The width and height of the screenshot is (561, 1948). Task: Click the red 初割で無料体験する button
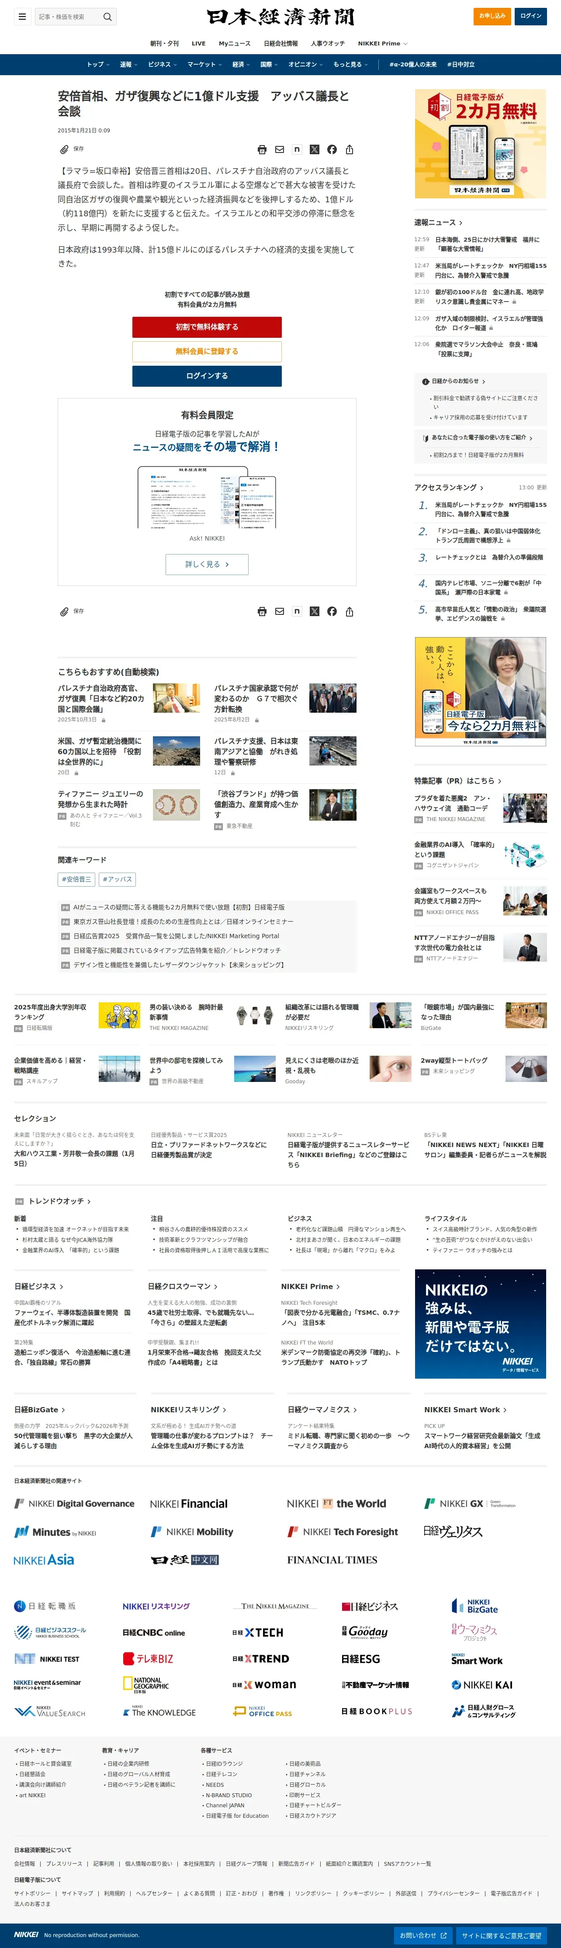[207, 327]
